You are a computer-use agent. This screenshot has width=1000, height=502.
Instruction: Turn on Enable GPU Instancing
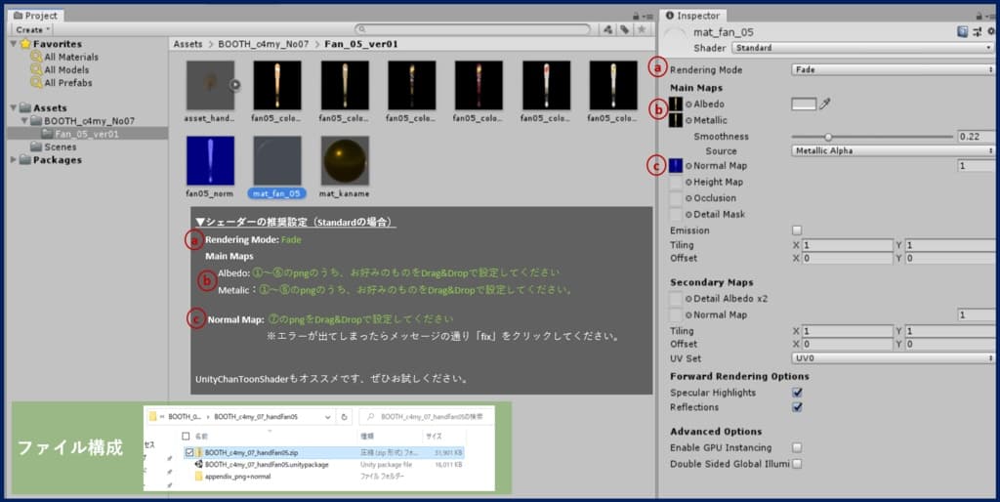point(797,447)
